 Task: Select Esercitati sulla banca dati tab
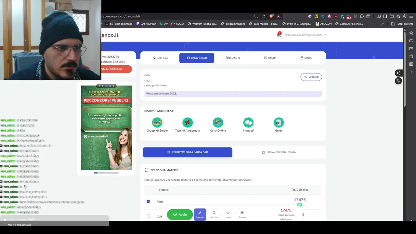click(x=188, y=152)
